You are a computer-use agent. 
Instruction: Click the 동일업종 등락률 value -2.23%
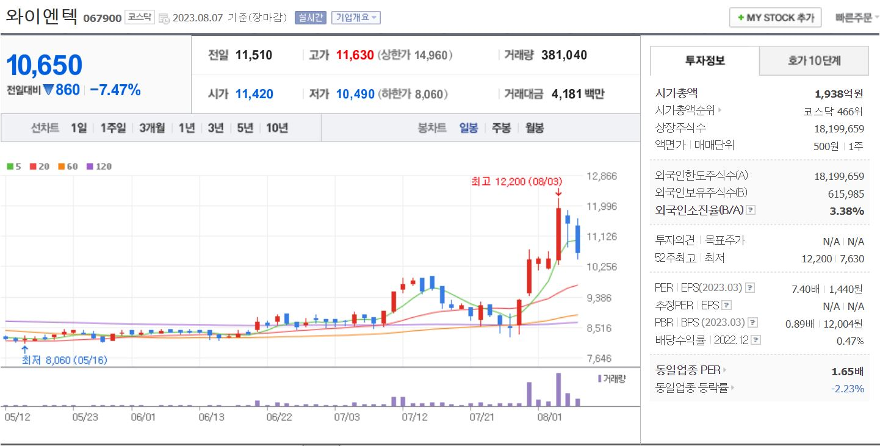point(848,389)
